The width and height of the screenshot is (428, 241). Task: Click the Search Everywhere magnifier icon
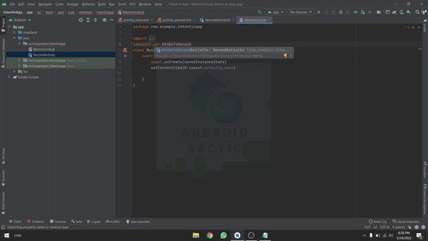coord(417,12)
